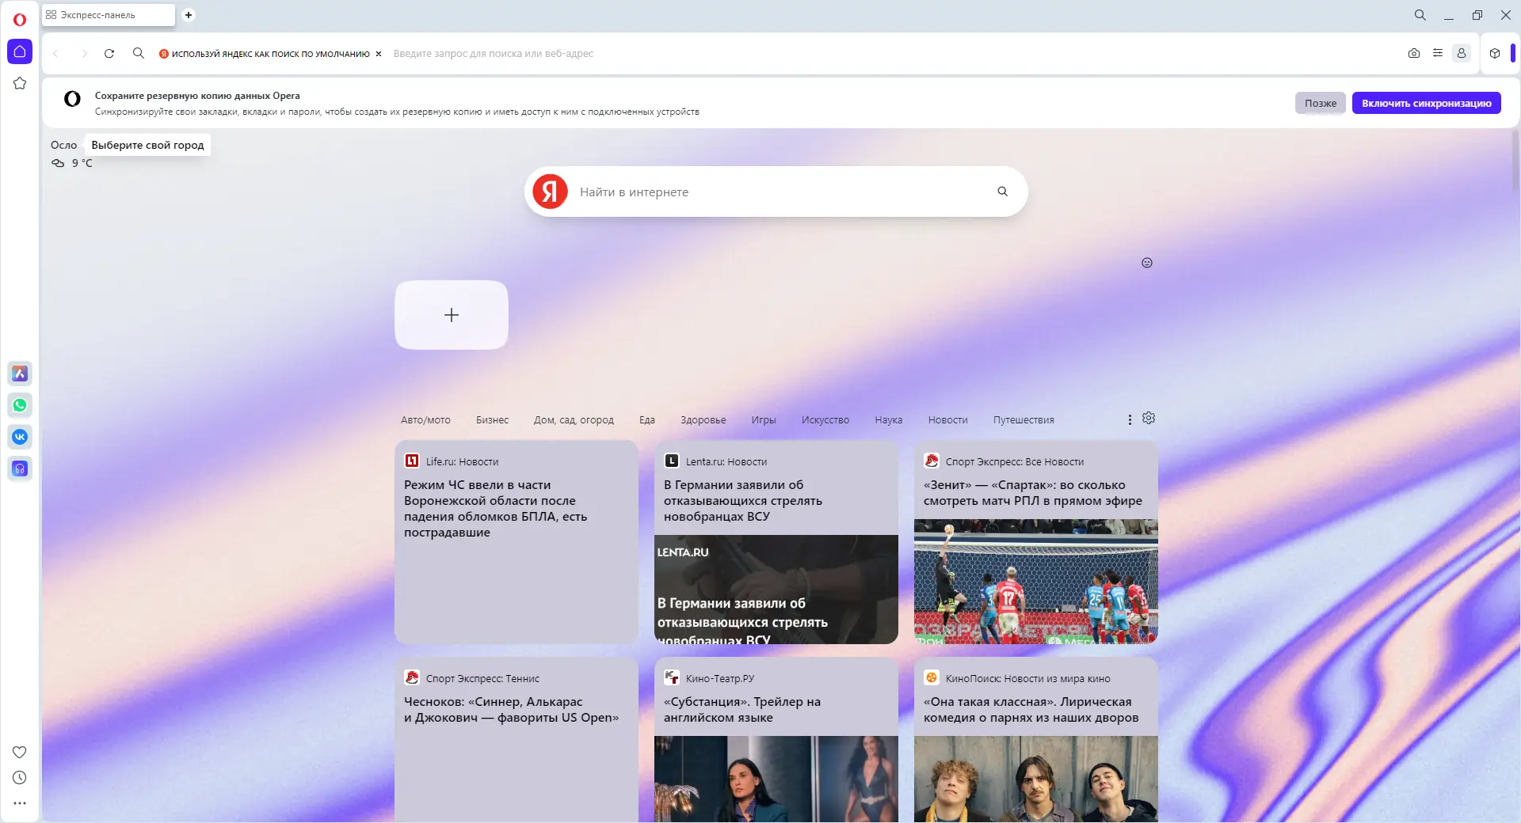The height and width of the screenshot is (823, 1521).
Task: Switch to the 'Экспресс-панель' tab
Action: (108, 14)
